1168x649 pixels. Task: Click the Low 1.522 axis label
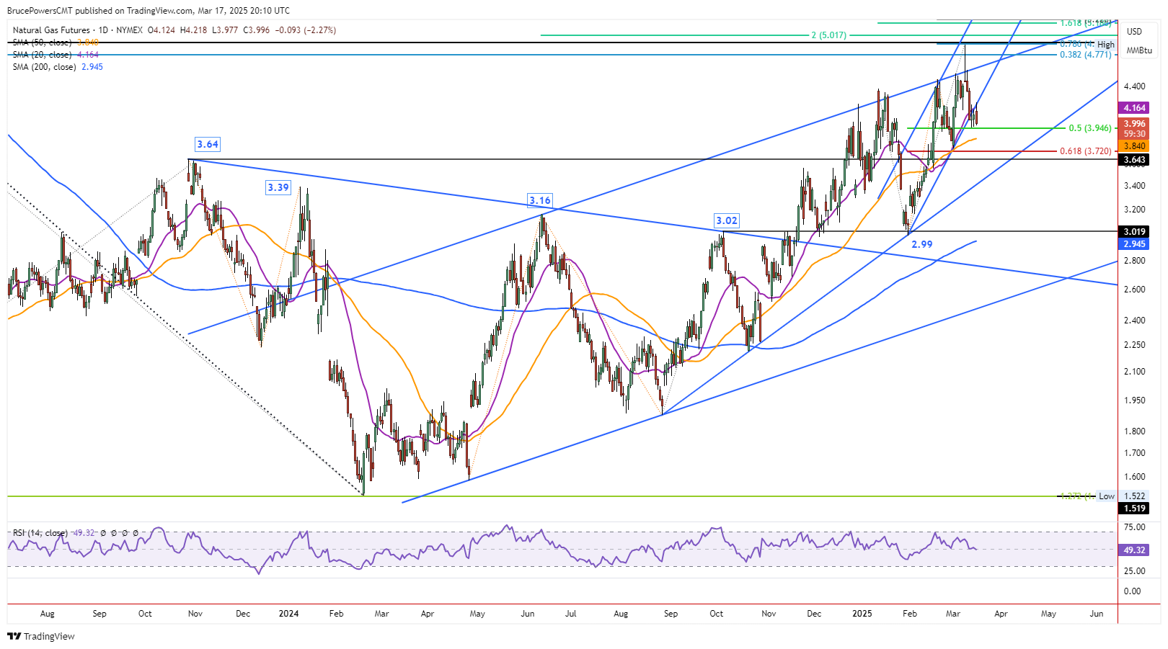pyautogui.click(x=1123, y=496)
